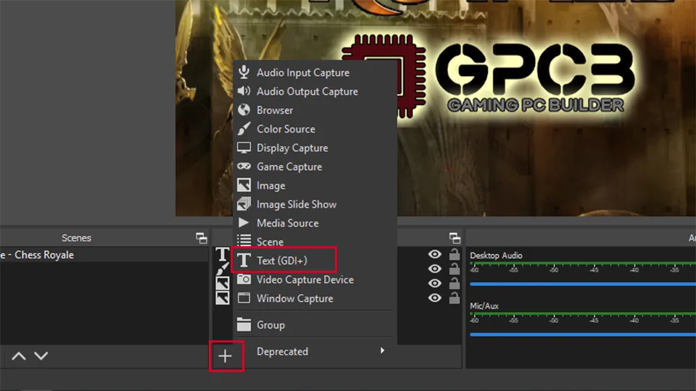Click the camera icon for Video Capture Device
This screenshot has width=696, height=391.
tap(244, 279)
